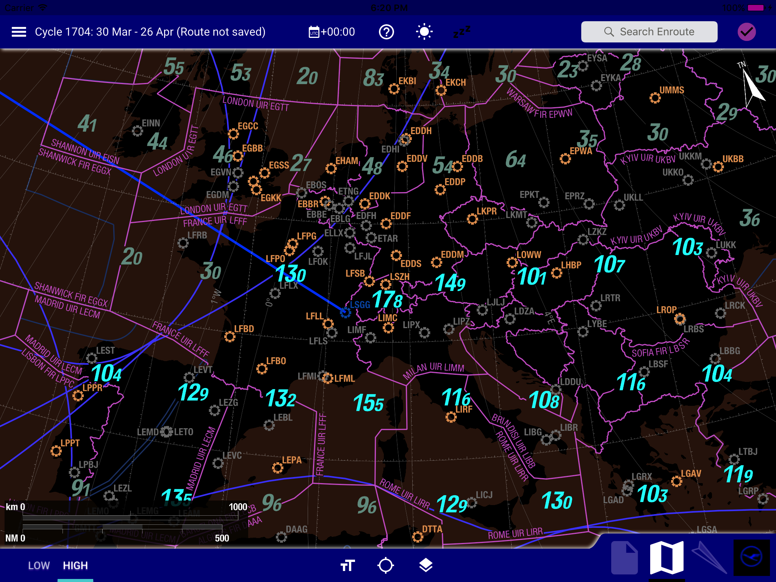Select the HIGH chart tab
776x582 pixels.
(75, 565)
